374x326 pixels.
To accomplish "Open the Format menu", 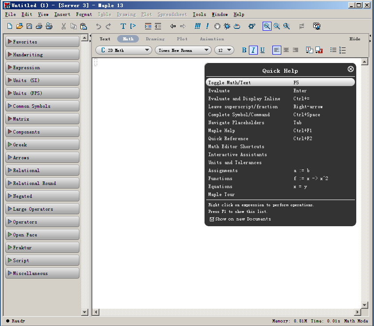I will (84, 14).
